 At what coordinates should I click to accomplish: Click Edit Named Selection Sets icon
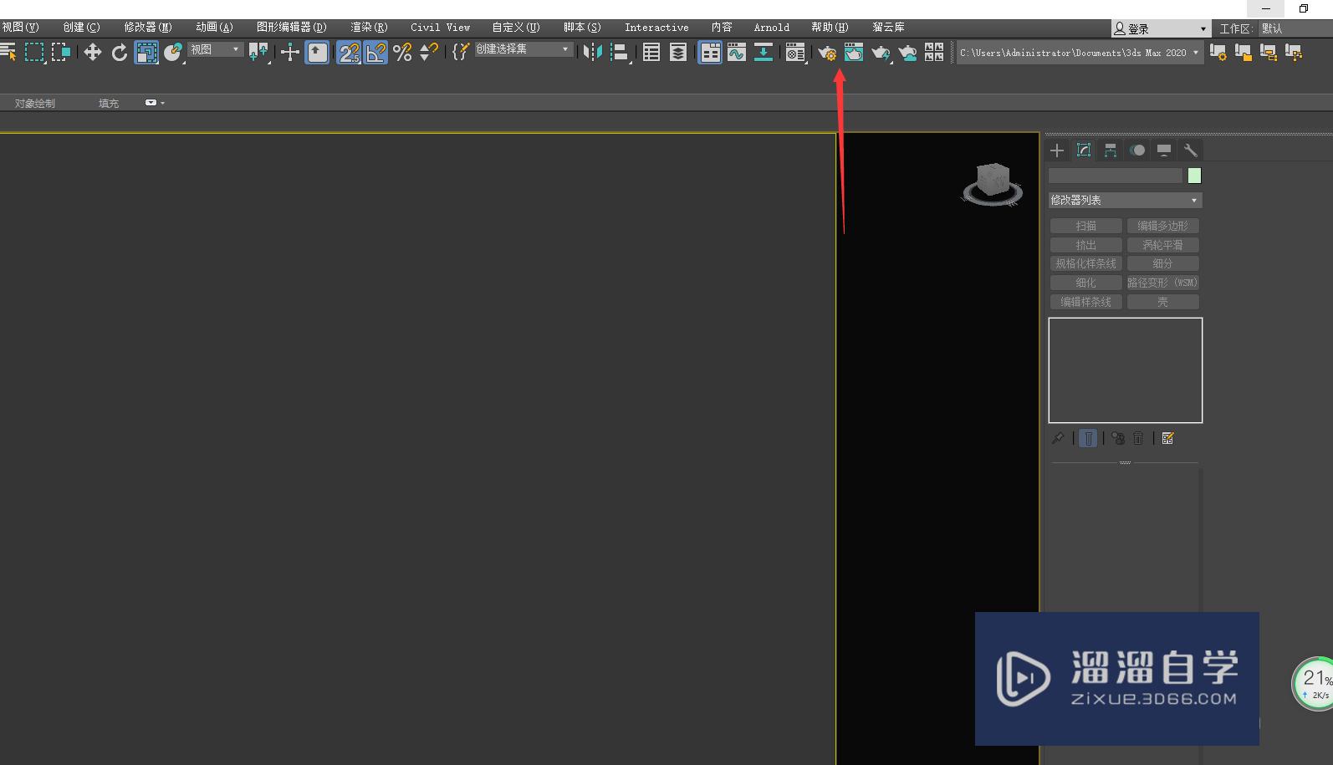pyautogui.click(x=461, y=53)
